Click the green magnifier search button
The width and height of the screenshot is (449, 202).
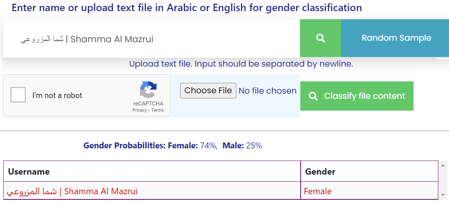coord(320,38)
